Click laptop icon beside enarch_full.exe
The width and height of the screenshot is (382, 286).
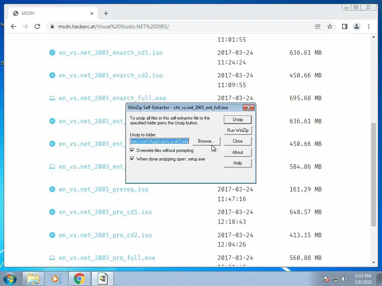52,98
